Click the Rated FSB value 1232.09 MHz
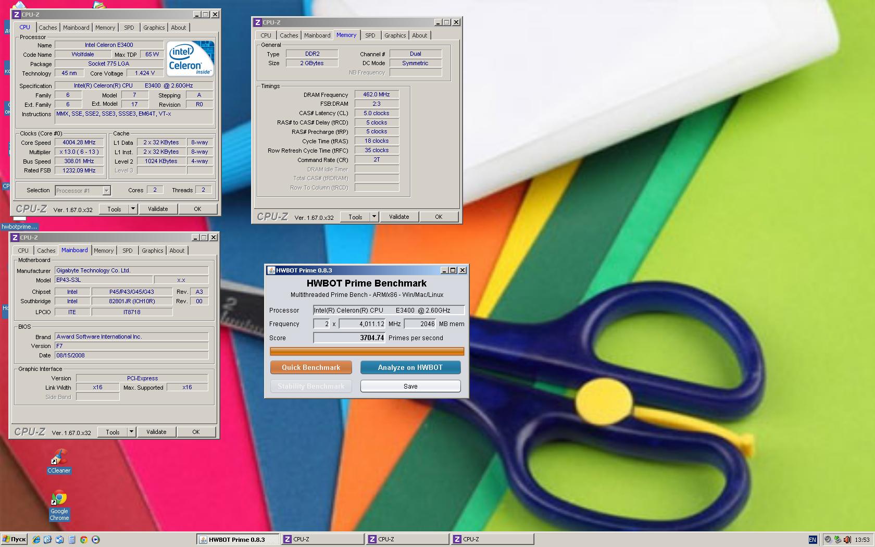Image resolution: width=875 pixels, height=547 pixels. [79, 170]
